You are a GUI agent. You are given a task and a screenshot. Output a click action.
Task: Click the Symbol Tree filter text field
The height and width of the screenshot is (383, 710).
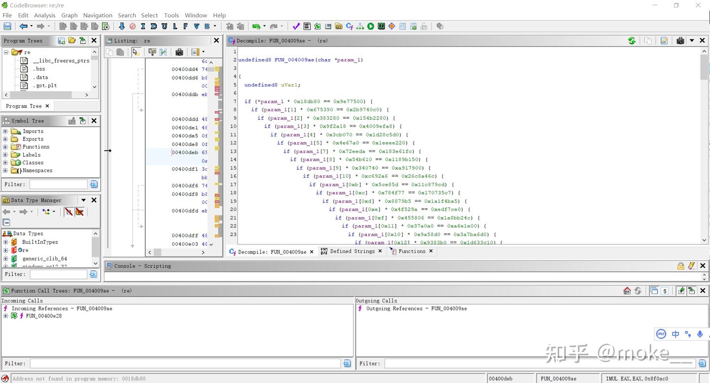coord(58,184)
